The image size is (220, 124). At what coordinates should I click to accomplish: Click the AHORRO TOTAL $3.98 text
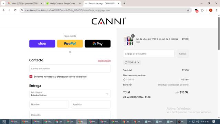coord(139,97)
